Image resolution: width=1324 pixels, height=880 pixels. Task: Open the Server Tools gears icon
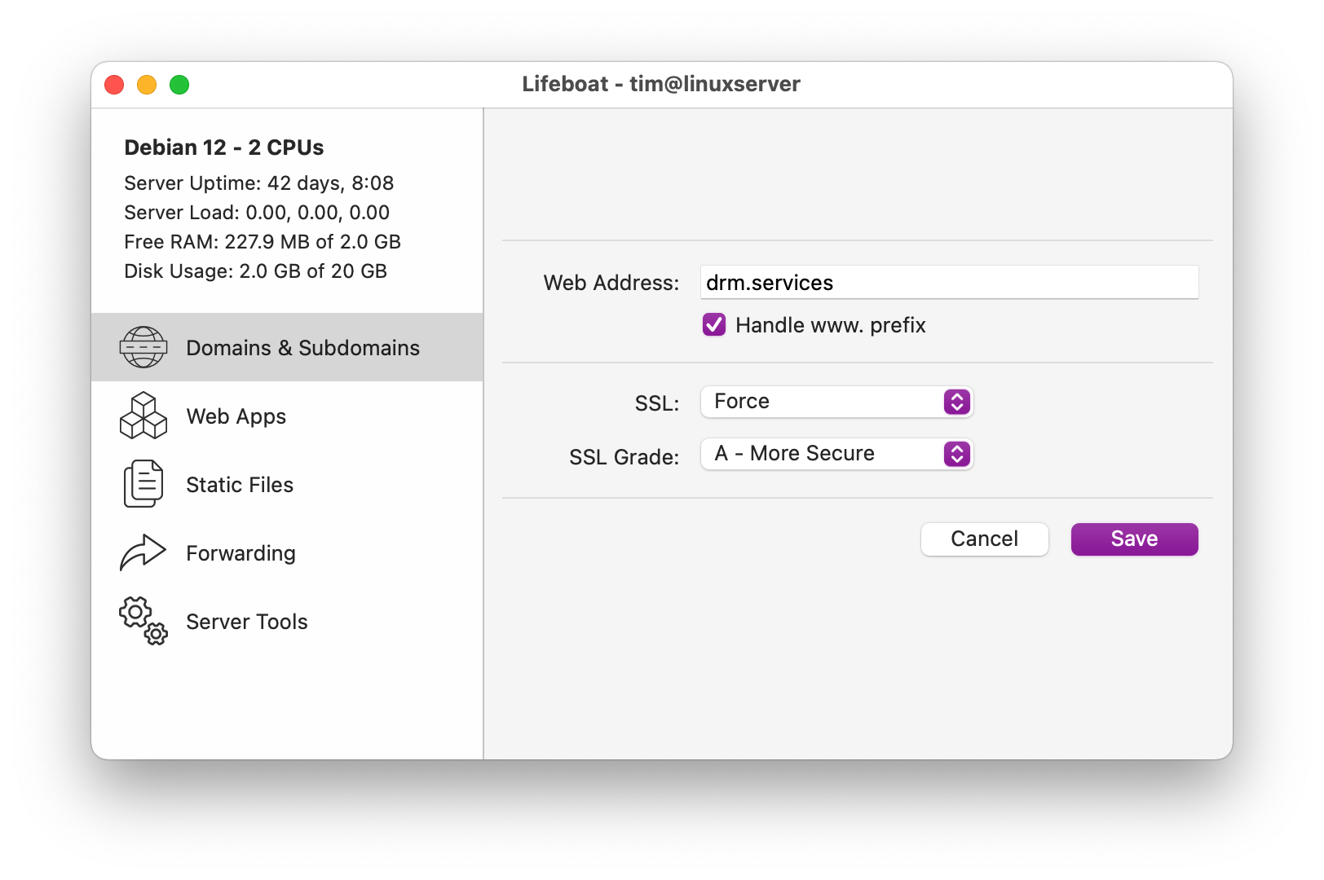pyautogui.click(x=143, y=621)
